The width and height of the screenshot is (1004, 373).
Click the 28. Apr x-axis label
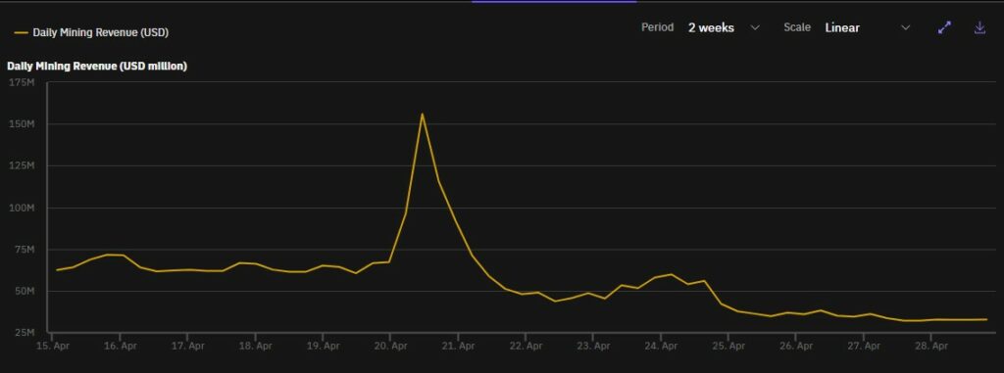coord(931,347)
